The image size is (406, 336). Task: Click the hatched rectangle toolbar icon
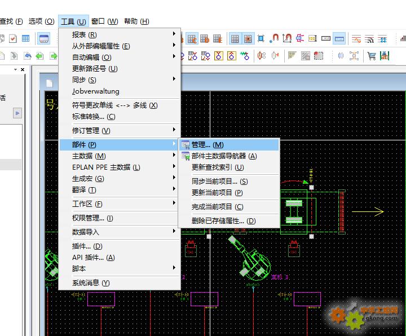coord(306,56)
